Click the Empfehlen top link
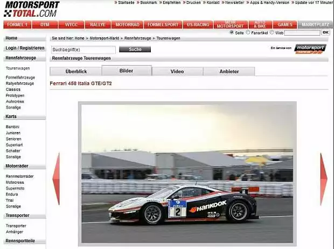This screenshot has width=334, height=249. [x=171, y=3]
